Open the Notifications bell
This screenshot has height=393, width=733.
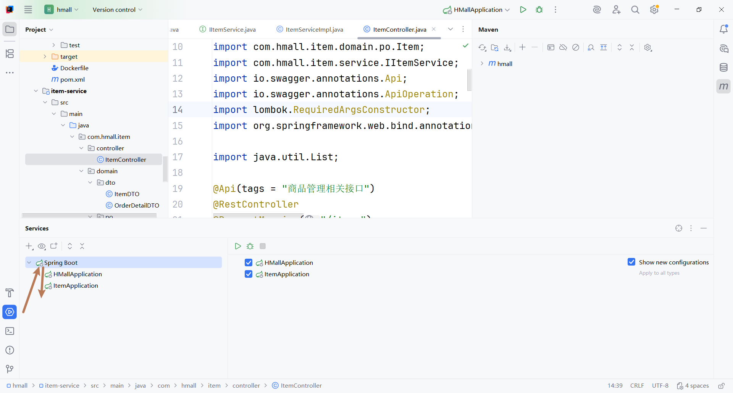tap(723, 29)
